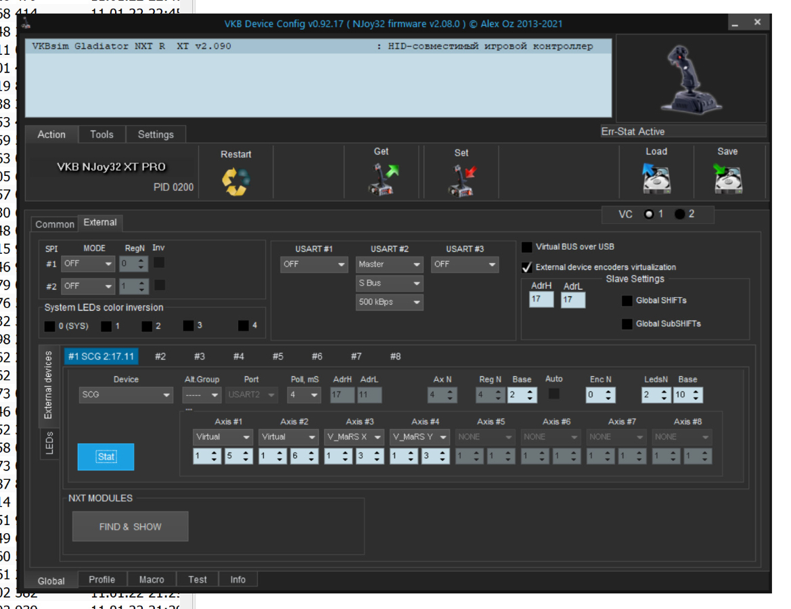
Task: Click the Save disk icon
Action: tap(727, 178)
